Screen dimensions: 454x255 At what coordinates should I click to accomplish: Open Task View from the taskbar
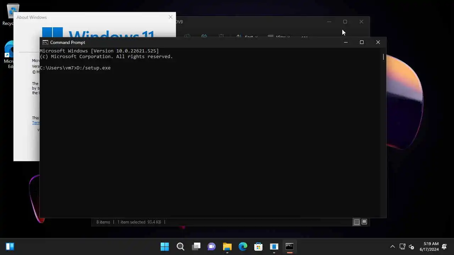click(196, 246)
